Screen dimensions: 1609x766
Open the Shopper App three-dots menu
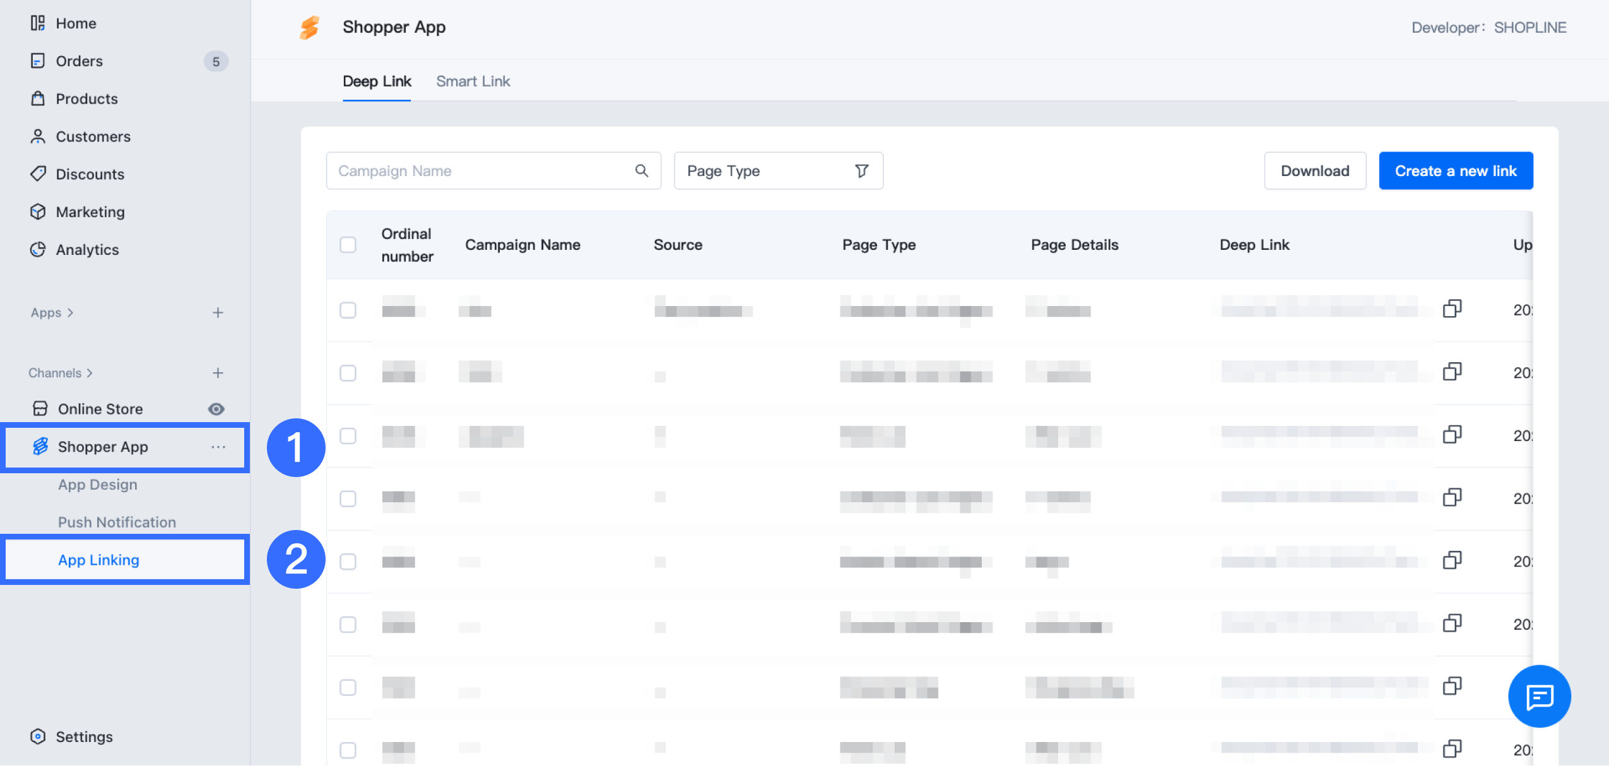pos(218,447)
